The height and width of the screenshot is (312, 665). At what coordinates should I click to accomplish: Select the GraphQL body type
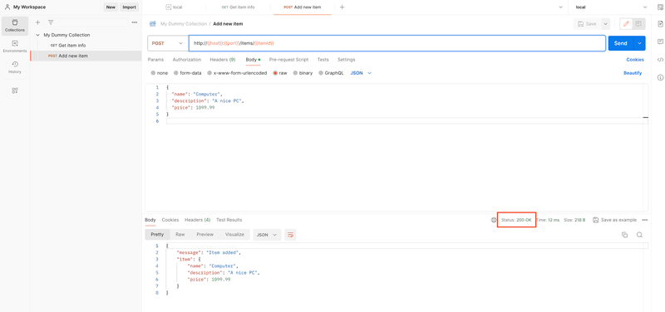[x=331, y=73]
